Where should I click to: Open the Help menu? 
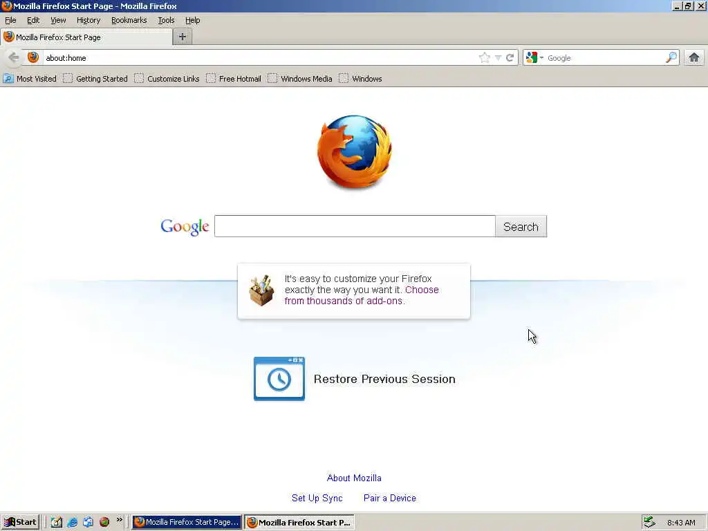[192, 20]
